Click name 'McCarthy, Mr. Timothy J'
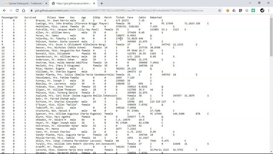 tap(52, 38)
